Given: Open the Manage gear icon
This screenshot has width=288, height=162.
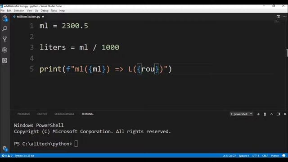Looking at the screenshot, I should [5, 148].
